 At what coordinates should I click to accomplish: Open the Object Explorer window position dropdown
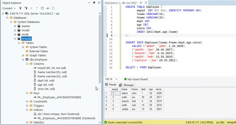tap(89, 3)
